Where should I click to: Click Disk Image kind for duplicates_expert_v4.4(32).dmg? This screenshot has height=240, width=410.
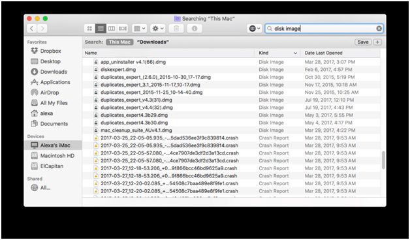271,108
